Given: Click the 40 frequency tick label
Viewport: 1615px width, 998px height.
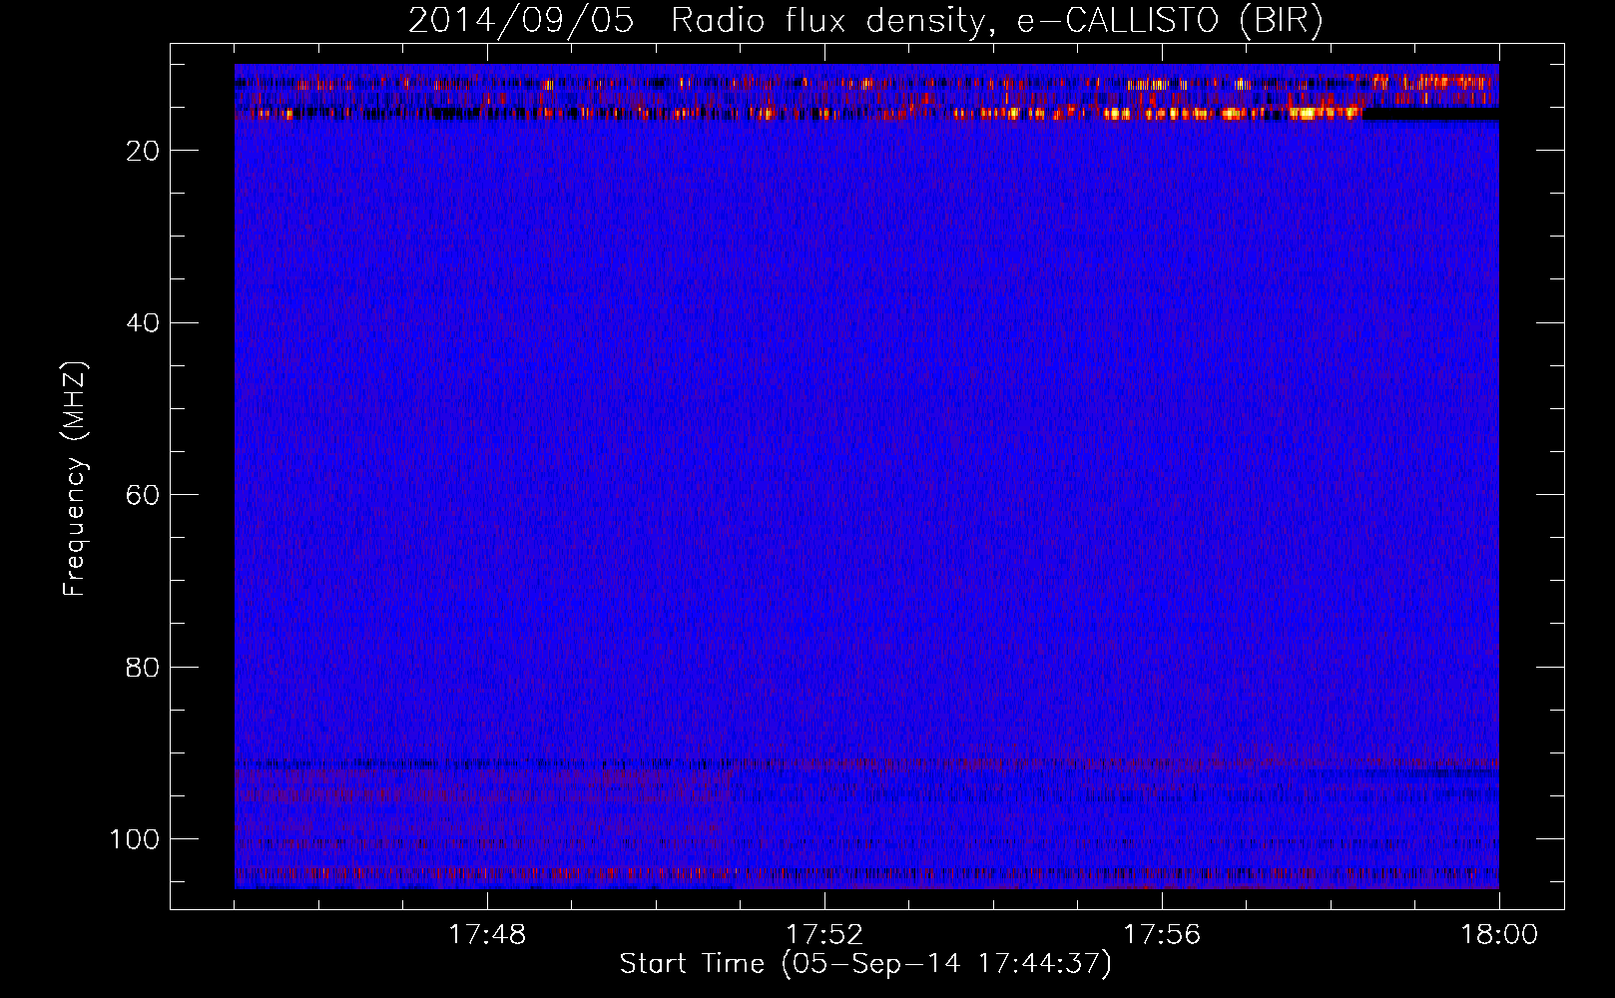Looking at the screenshot, I should (x=143, y=322).
